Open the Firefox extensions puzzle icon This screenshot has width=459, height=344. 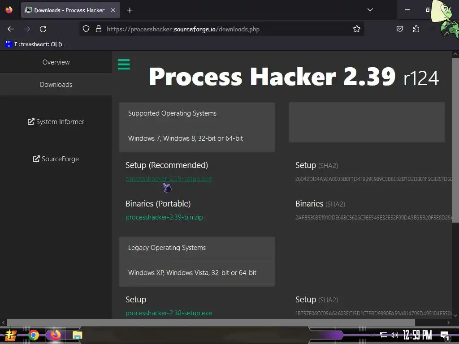pyautogui.click(x=416, y=29)
